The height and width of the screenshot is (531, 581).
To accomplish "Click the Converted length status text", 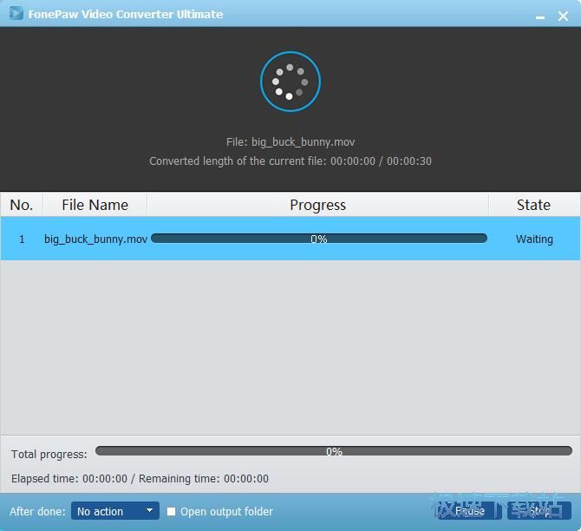I will click(x=290, y=161).
